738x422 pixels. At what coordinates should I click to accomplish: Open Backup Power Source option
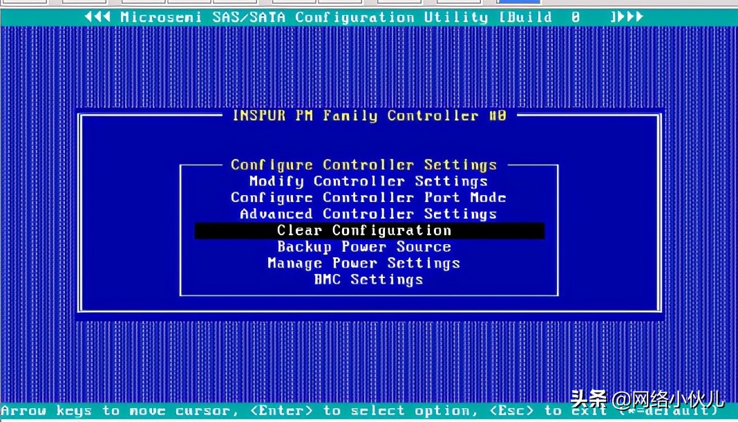[x=364, y=247]
